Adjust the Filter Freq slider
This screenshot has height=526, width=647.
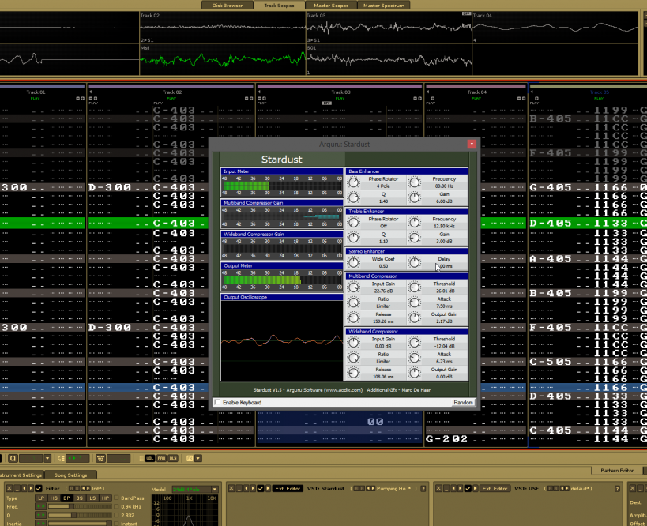(x=80, y=506)
